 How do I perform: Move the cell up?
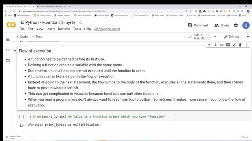(x=209, y=45)
